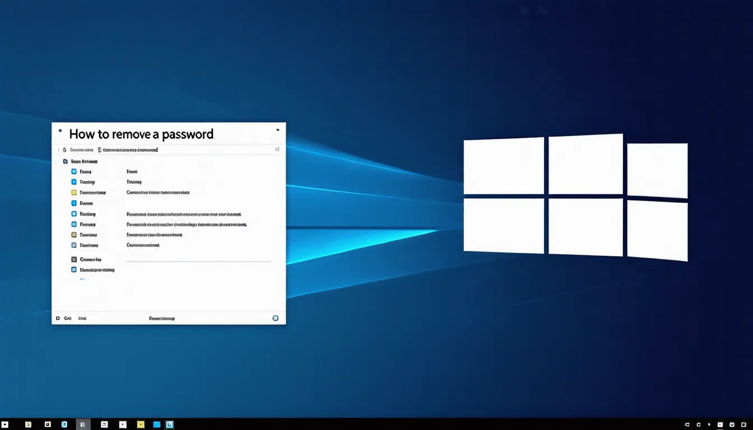Click the "How to remove a password" heading
This screenshot has width=753, height=430.
click(141, 134)
